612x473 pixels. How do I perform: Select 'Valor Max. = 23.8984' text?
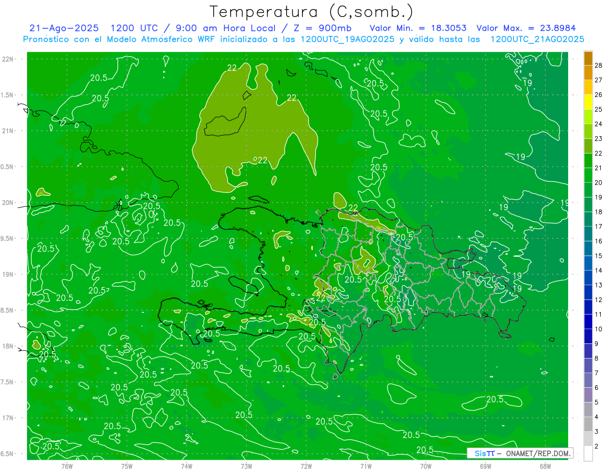526,28
